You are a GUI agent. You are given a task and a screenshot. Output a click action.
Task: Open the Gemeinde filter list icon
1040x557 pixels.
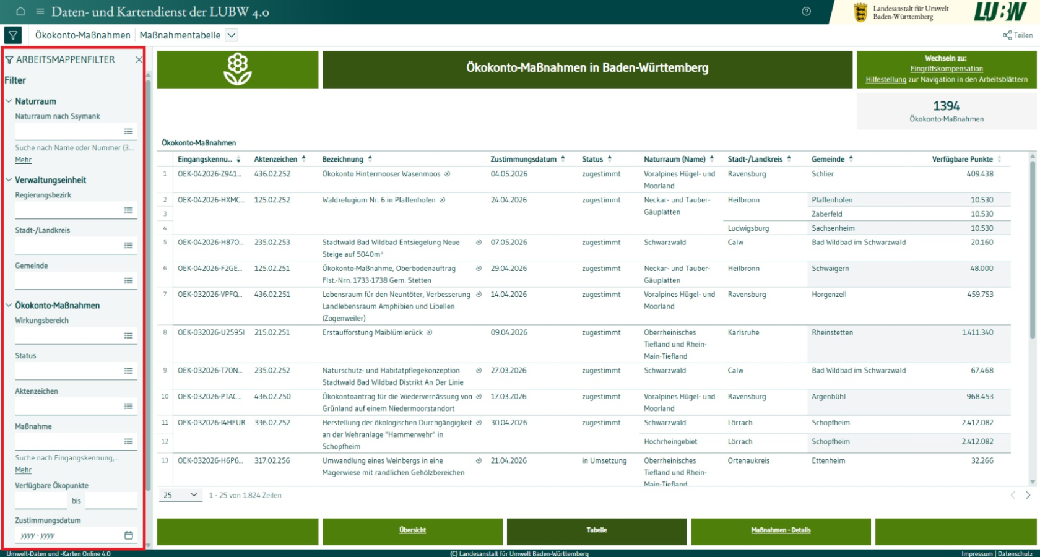click(128, 281)
